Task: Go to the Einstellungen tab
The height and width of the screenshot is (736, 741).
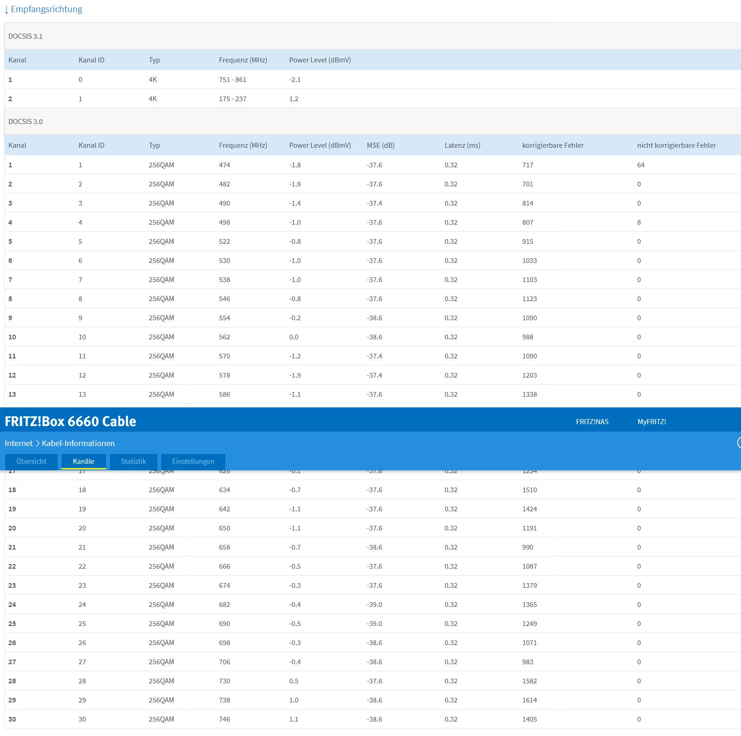Action: pyautogui.click(x=193, y=461)
